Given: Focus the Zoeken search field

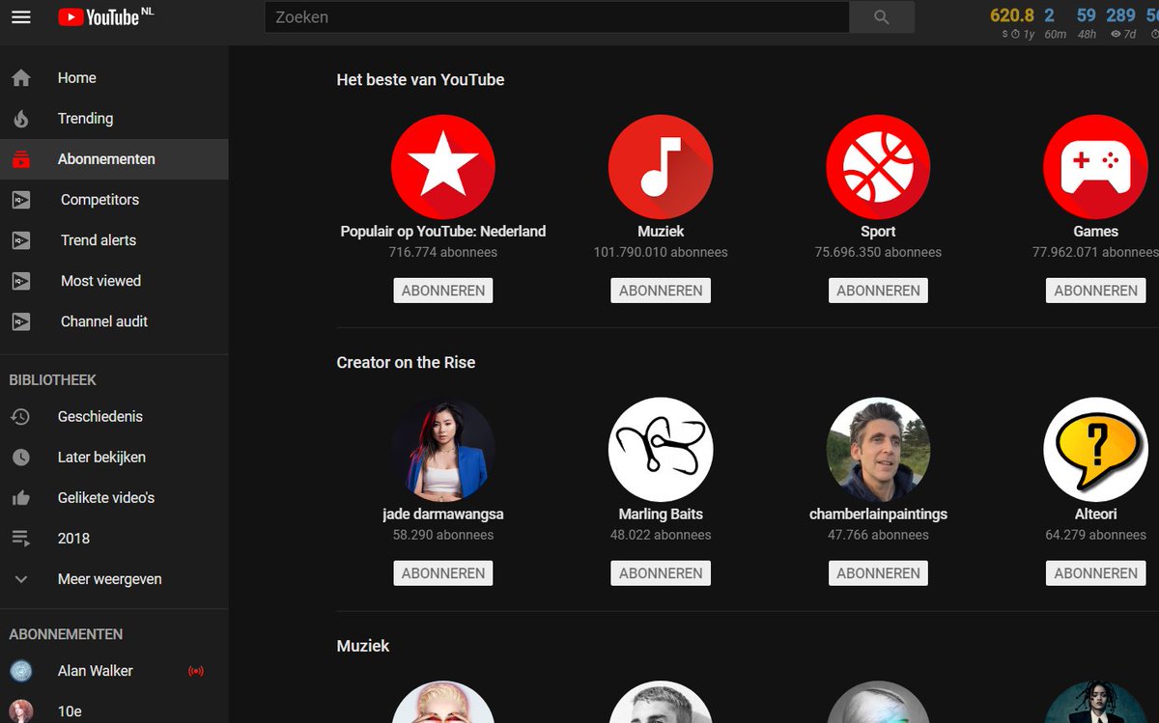Looking at the screenshot, I should (557, 17).
